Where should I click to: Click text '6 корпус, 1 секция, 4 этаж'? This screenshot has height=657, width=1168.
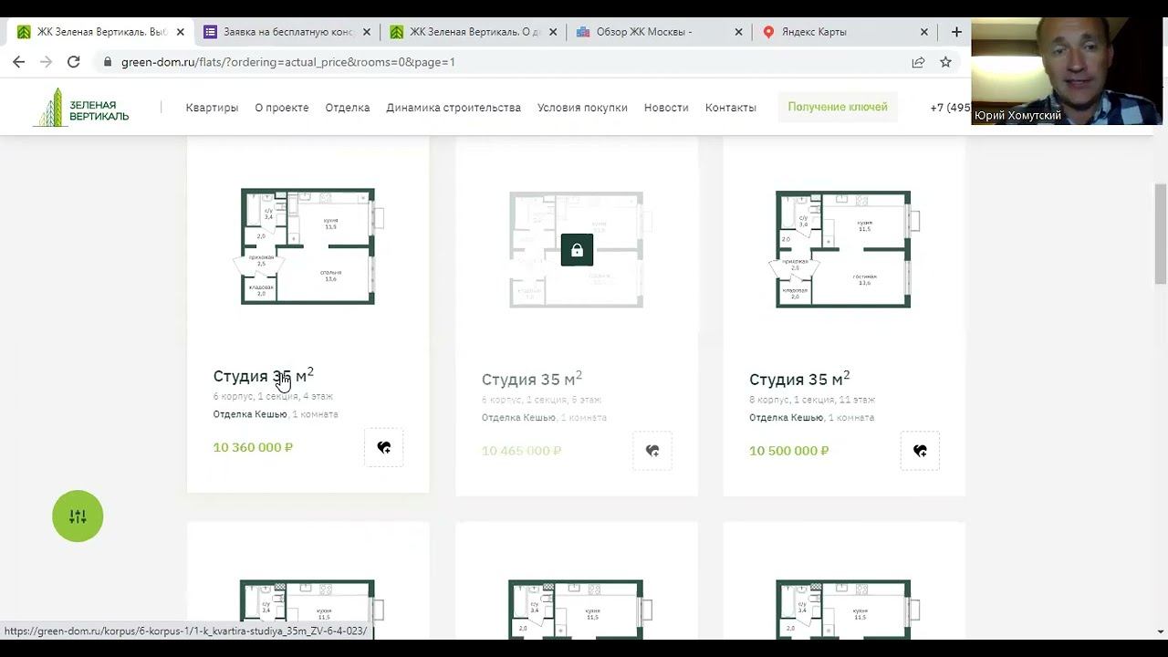(x=273, y=397)
